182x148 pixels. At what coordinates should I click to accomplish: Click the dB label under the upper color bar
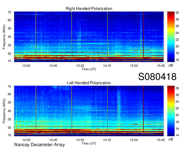click(x=171, y=65)
